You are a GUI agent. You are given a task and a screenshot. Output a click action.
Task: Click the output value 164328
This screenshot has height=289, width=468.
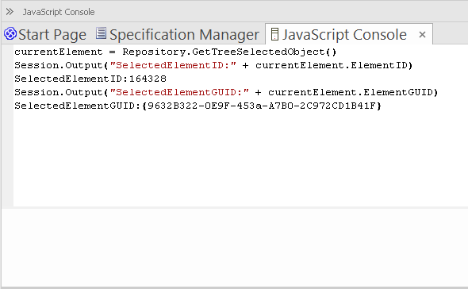tap(148, 79)
